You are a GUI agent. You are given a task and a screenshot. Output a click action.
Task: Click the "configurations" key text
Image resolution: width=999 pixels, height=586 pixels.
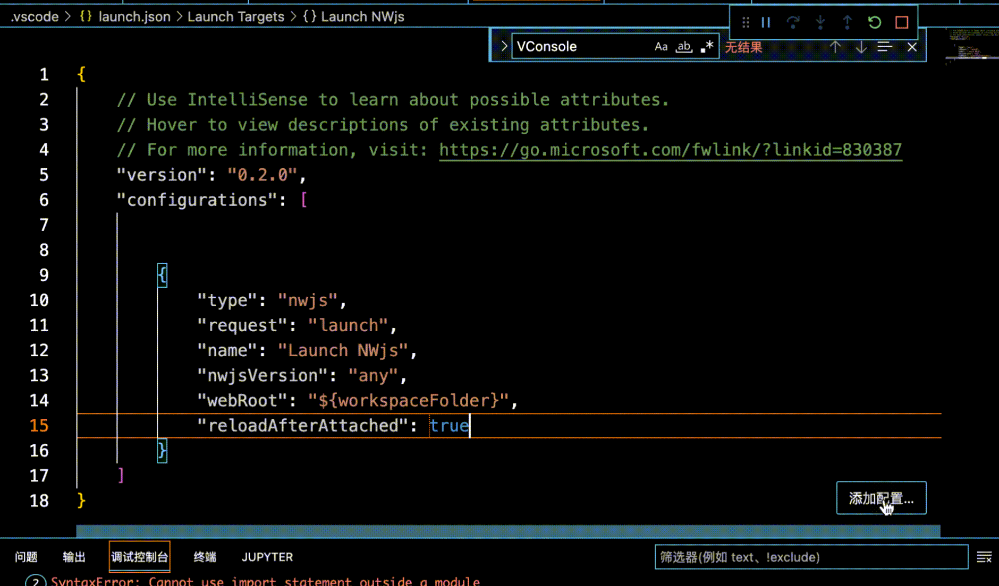[x=197, y=200]
